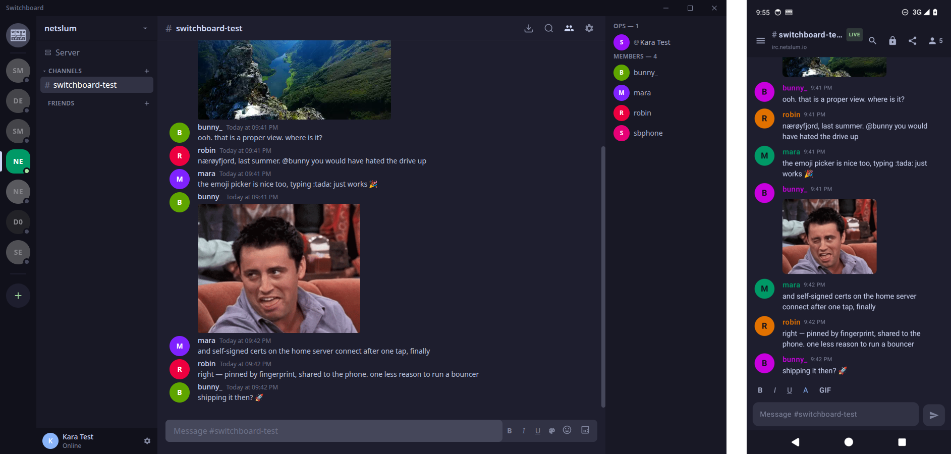
Task: Switch to the DE server in server rail
Action: [x=18, y=101]
